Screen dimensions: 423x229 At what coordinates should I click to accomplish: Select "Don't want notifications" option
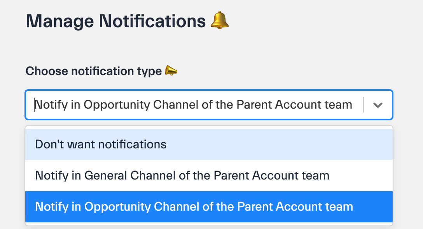click(x=101, y=144)
